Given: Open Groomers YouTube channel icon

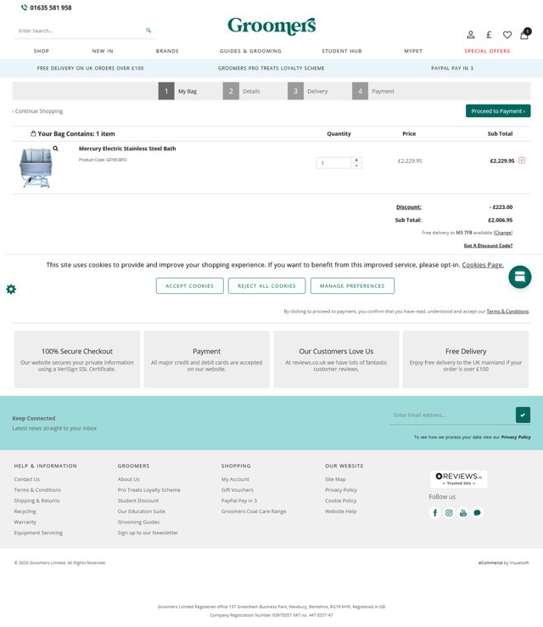Looking at the screenshot, I should tap(462, 512).
